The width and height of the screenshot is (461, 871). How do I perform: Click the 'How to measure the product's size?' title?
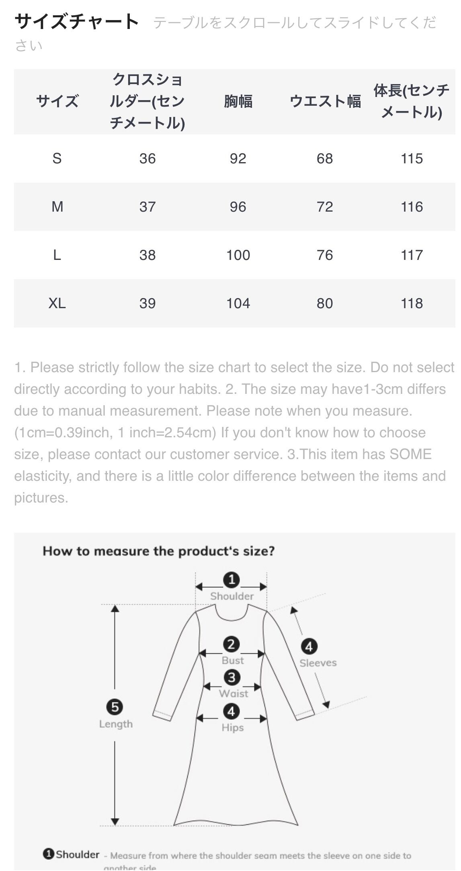point(159,551)
